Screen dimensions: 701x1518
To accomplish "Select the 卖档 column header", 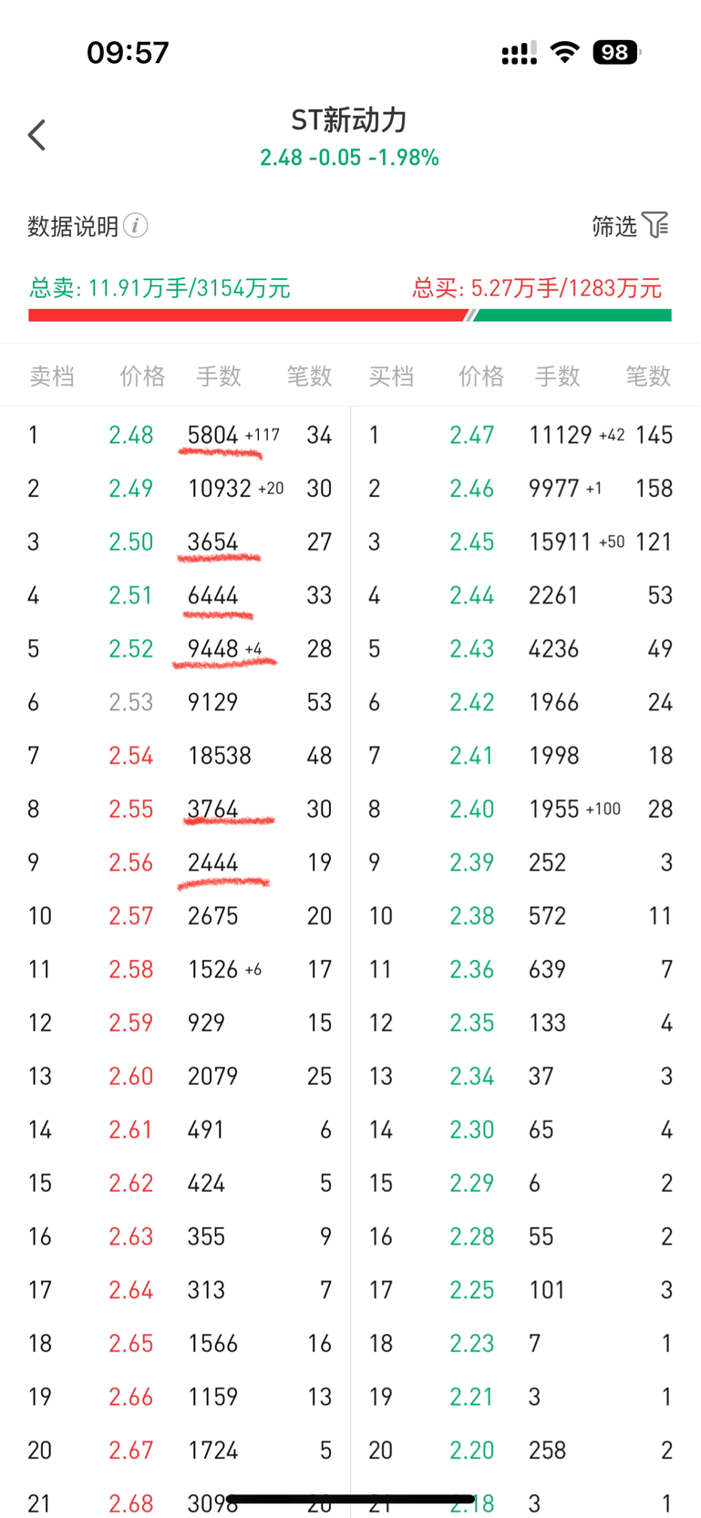I will tap(52, 376).
